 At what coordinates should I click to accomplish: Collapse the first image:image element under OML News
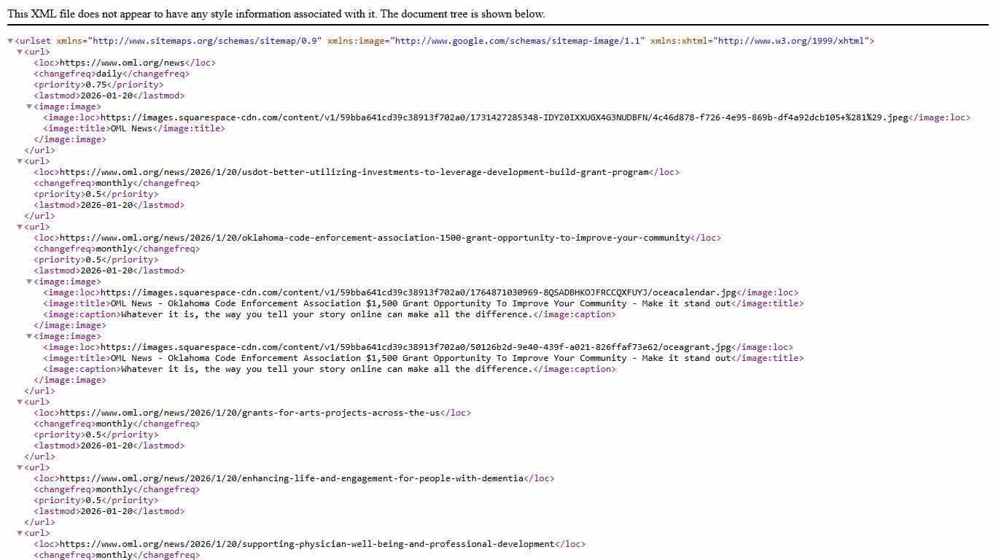28,106
